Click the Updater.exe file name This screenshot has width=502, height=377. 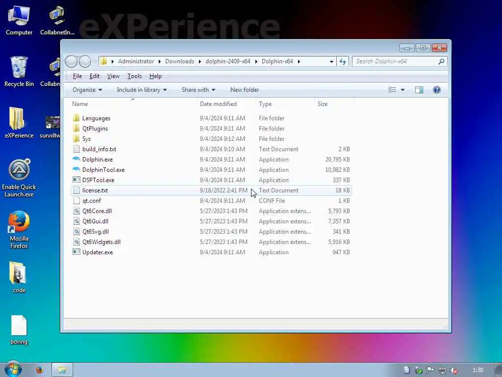point(98,252)
